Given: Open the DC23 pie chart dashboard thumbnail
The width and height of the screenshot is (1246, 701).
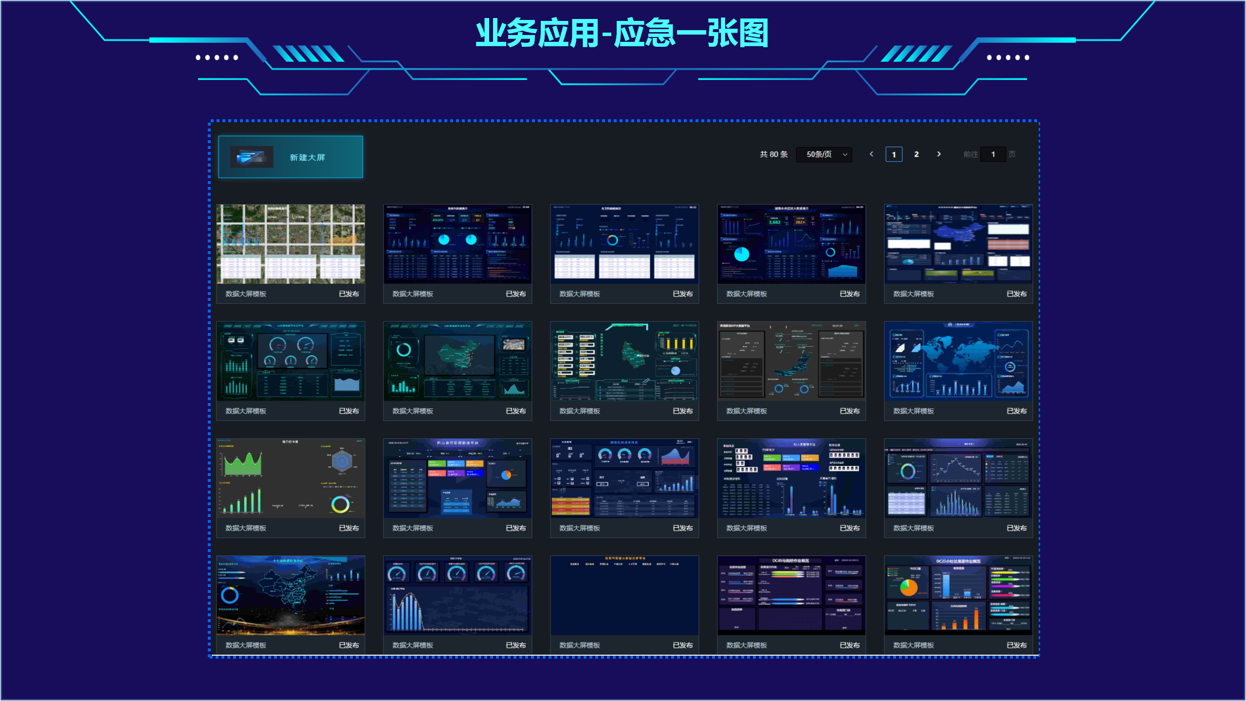Looking at the screenshot, I should click(958, 595).
